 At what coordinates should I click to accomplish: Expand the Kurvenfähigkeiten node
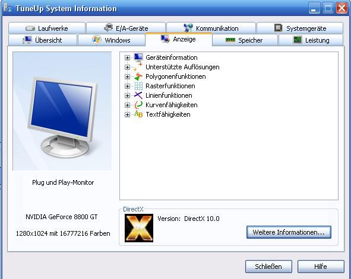coord(127,105)
